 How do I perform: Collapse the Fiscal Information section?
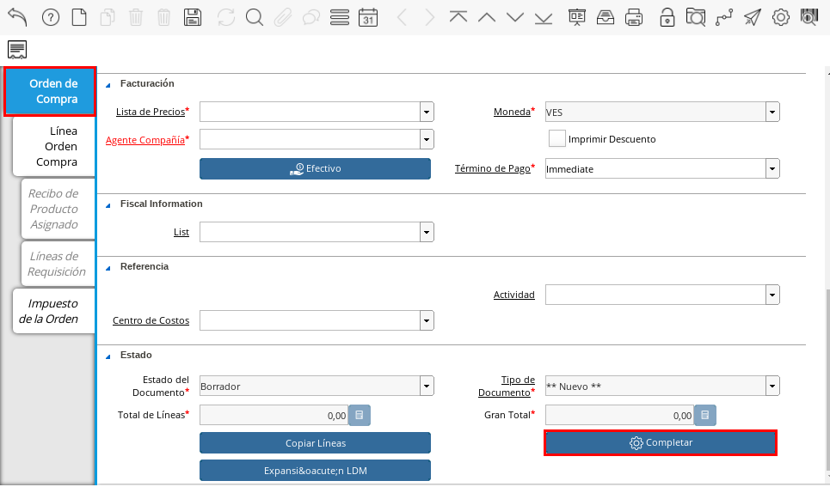tap(108, 205)
